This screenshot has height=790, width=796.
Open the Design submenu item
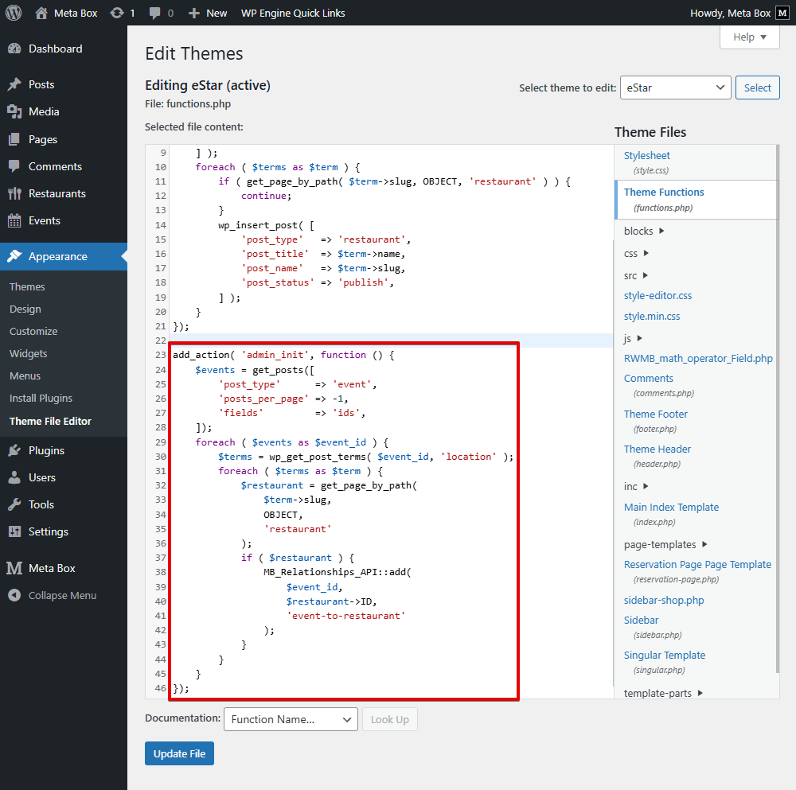click(25, 309)
